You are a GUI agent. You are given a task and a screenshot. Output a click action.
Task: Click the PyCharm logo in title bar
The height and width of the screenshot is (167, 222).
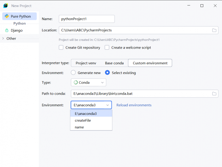[6, 6]
